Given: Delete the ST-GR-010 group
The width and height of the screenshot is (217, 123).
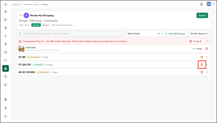Looking at the screenshot, I should [202, 65].
